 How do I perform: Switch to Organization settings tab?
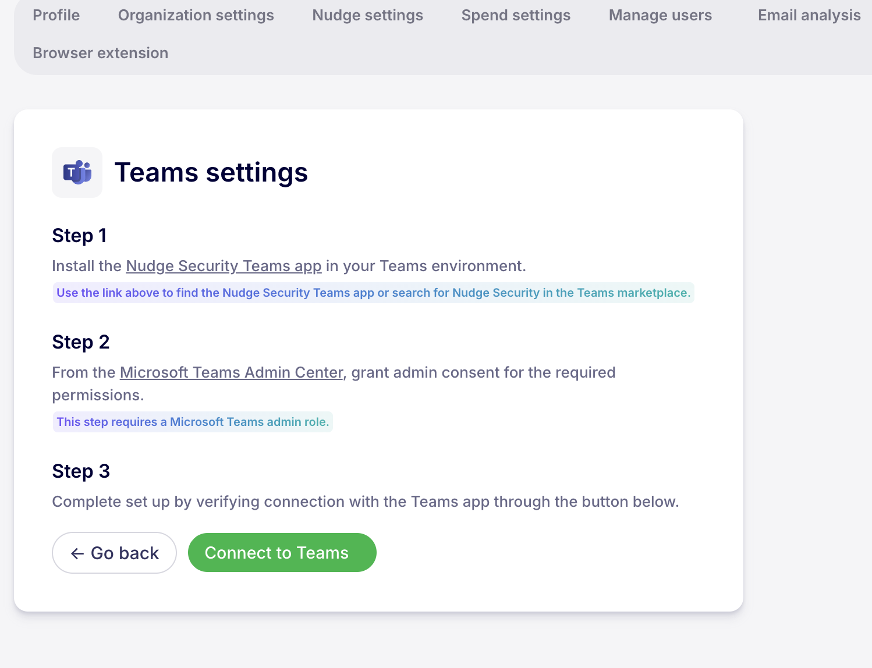pos(196,15)
